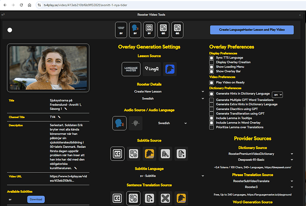306x206 pixels.
Task: Select the blue Rooster lesson source icon
Action: [x=169, y=69]
